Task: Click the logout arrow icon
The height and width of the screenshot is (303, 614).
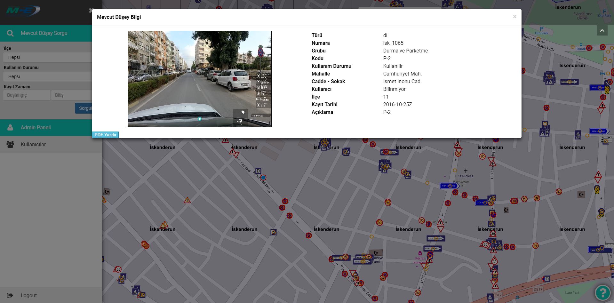Action: pyautogui.click(x=10, y=295)
